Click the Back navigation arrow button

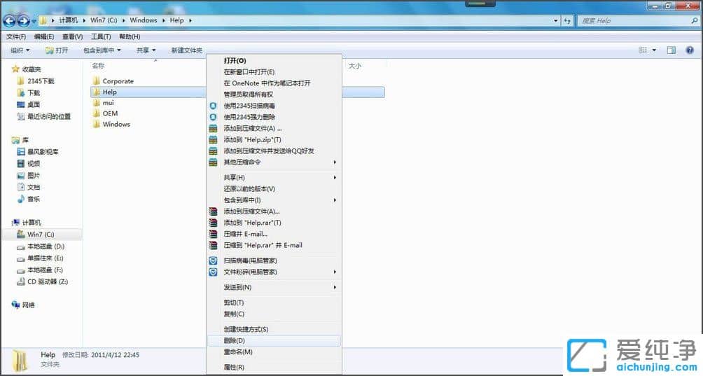(9, 20)
